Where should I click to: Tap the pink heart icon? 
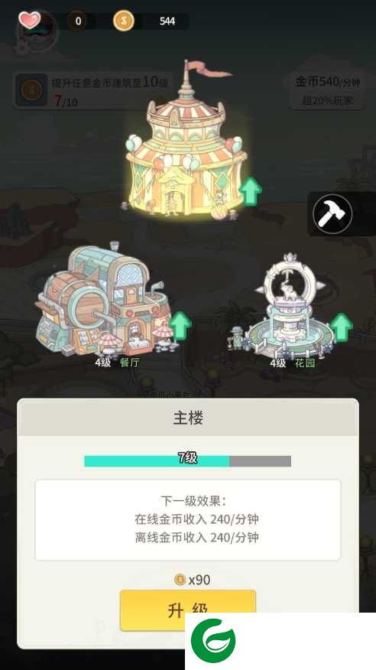click(x=30, y=20)
